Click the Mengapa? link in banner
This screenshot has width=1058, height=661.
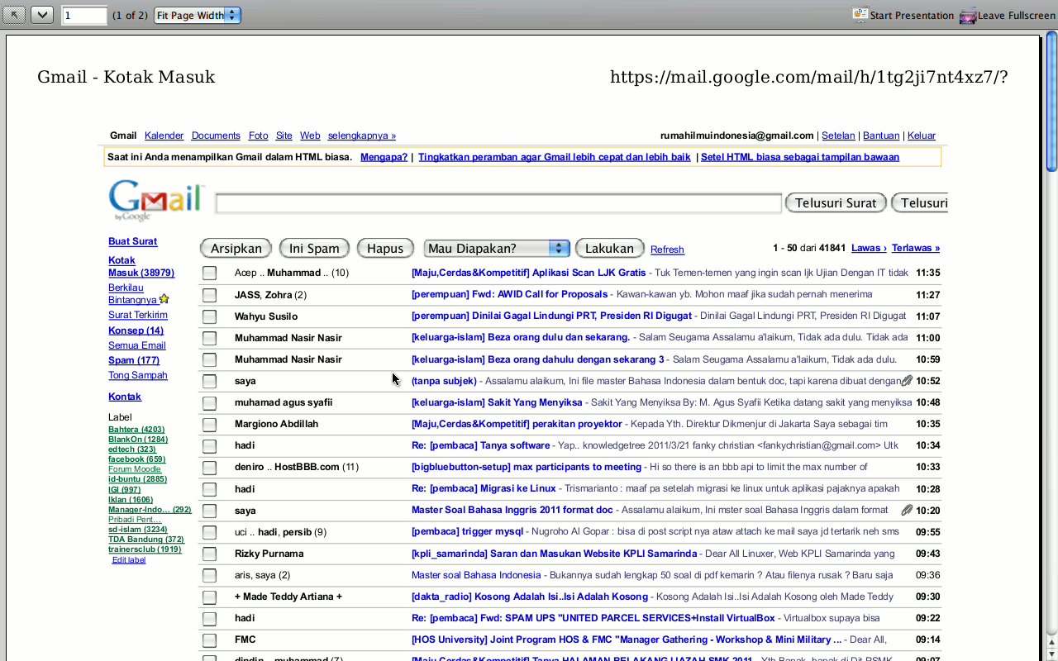tap(384, 157)
